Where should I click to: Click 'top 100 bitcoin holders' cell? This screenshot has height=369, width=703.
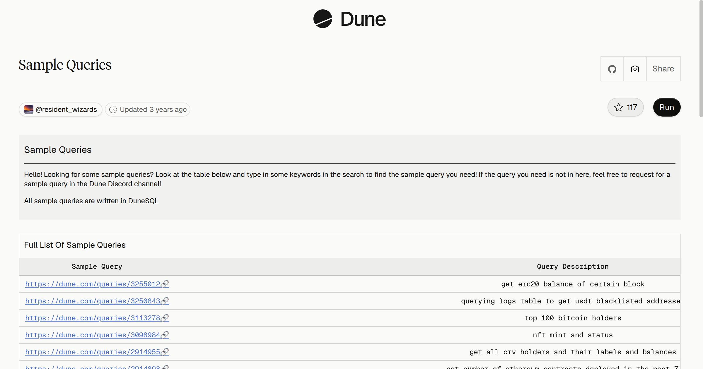click(x=573, y=318)
